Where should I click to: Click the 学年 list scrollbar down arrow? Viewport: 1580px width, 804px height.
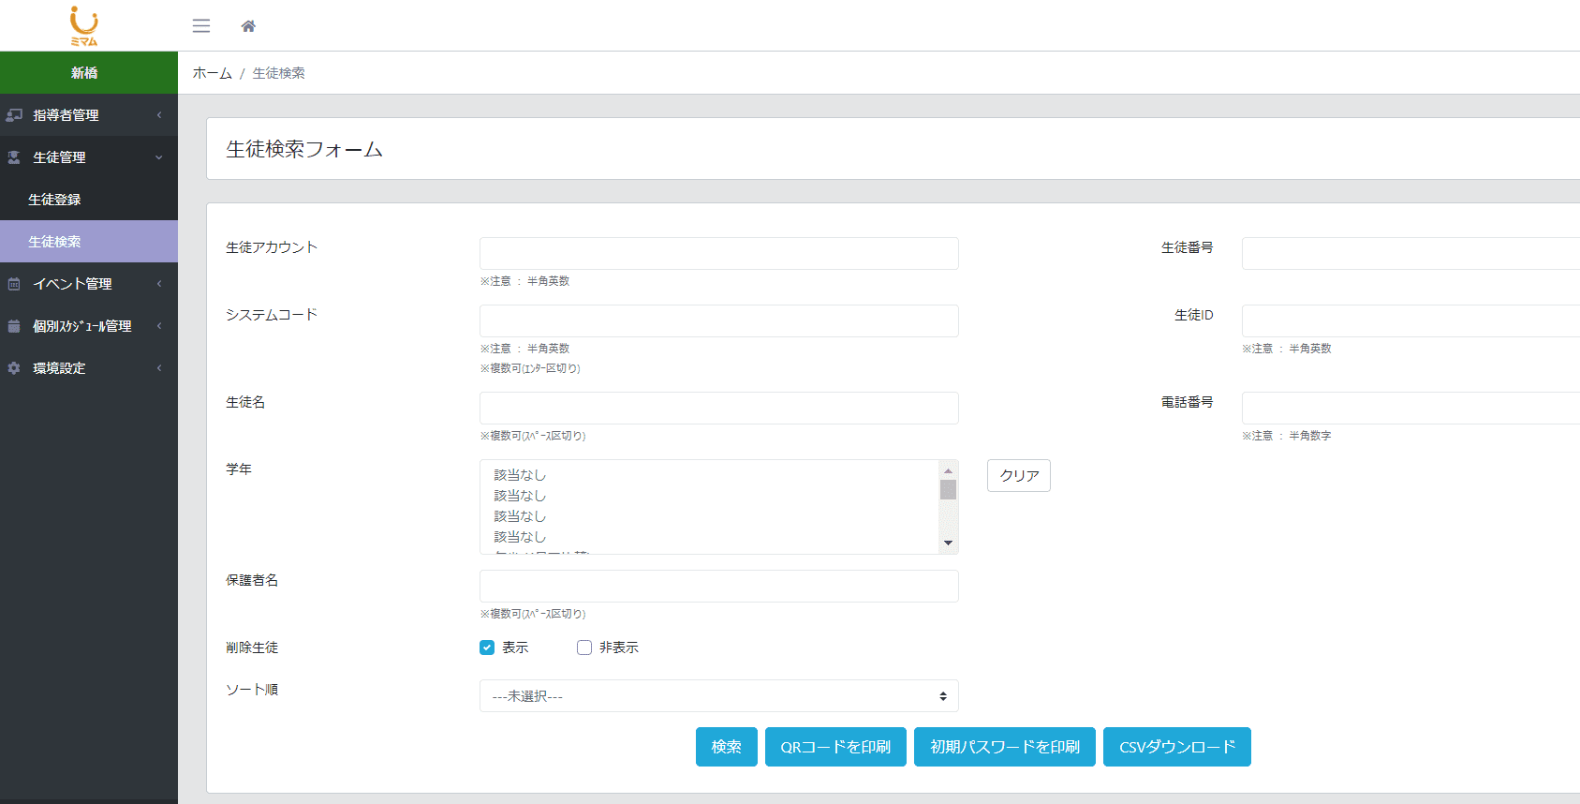point(948,543)
